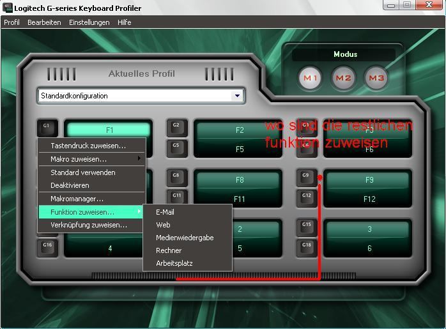Click the assignment slot labeled 3
Image resolution: width=446 pixels, height=329 pixels.
coord(368,229)
